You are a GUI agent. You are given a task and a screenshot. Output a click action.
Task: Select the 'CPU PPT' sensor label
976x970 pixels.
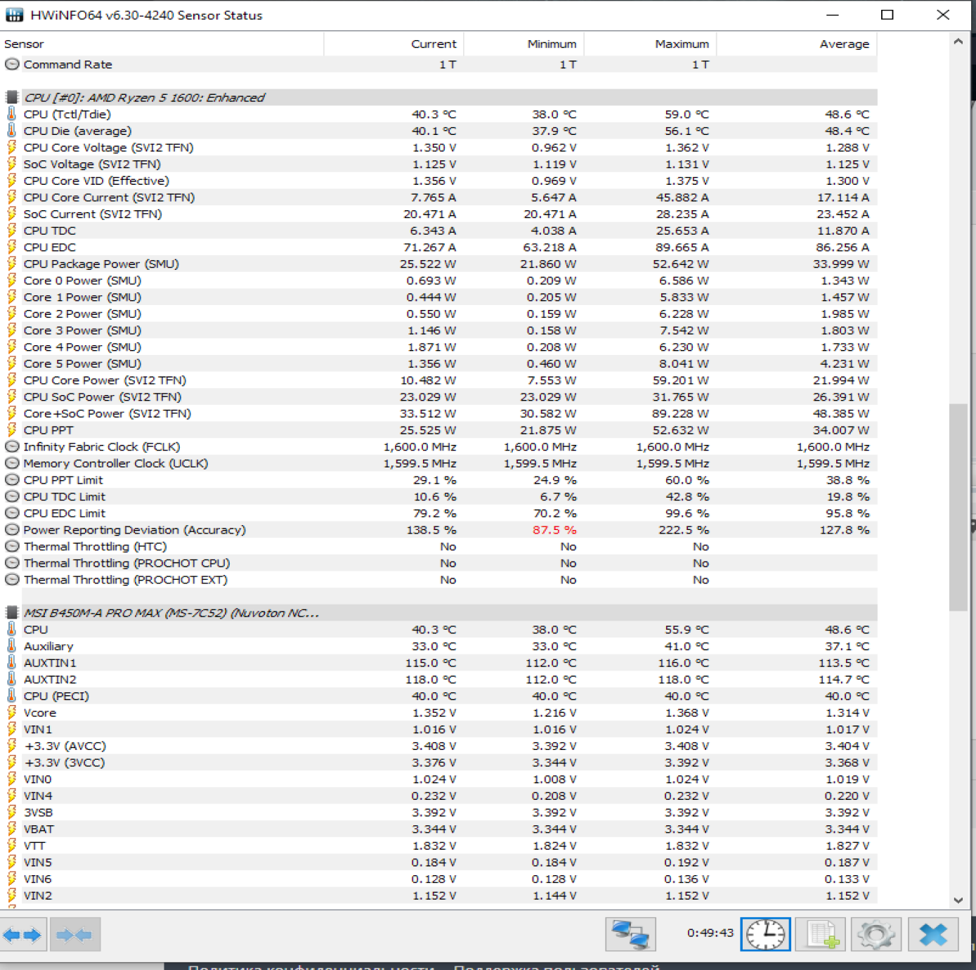click(x=48, y=430)
